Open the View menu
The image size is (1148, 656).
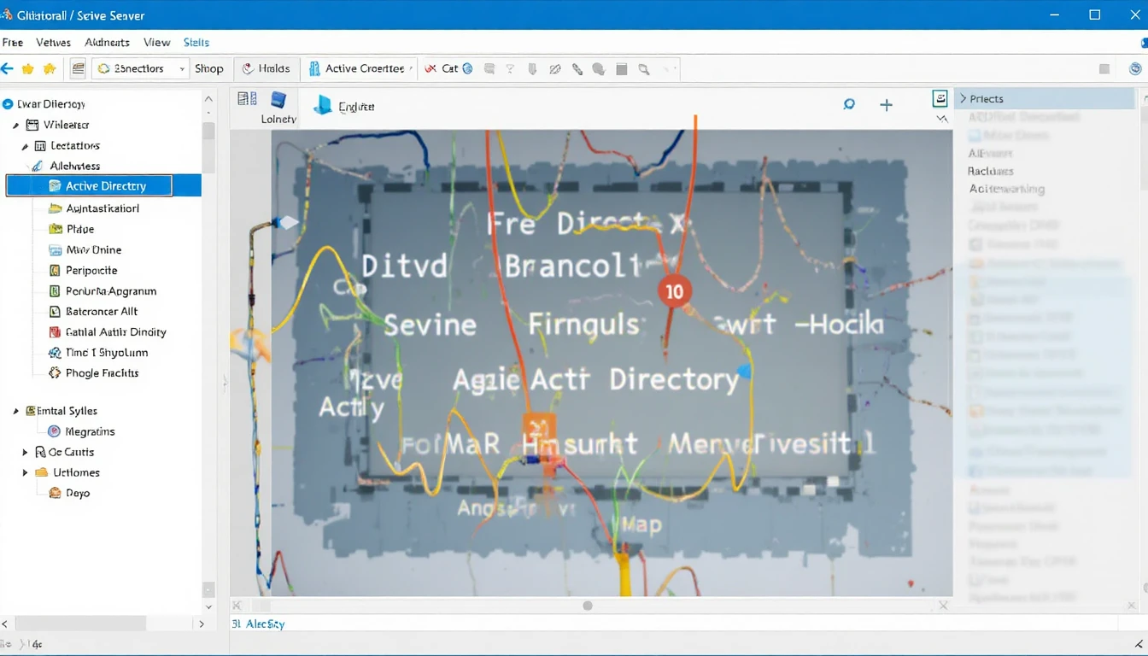coord(156,42)
